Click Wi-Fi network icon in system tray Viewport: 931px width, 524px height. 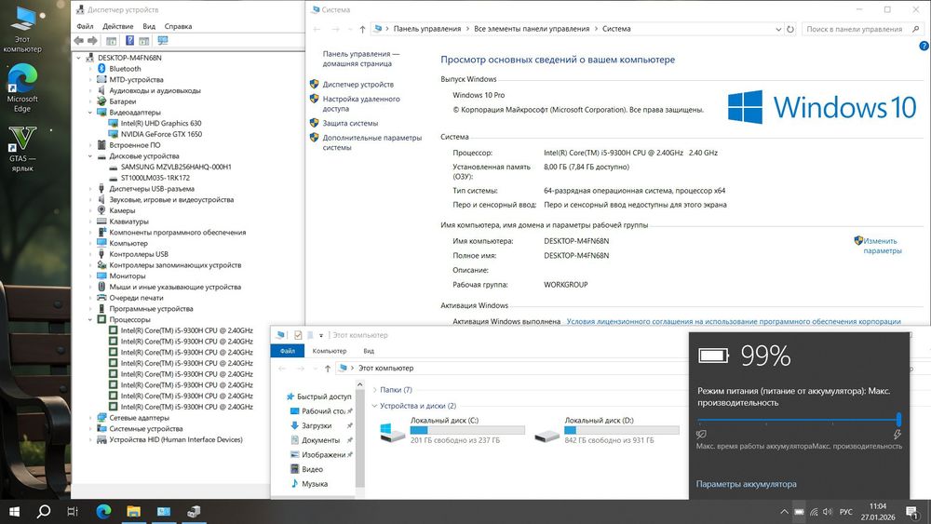coord(814,512)
